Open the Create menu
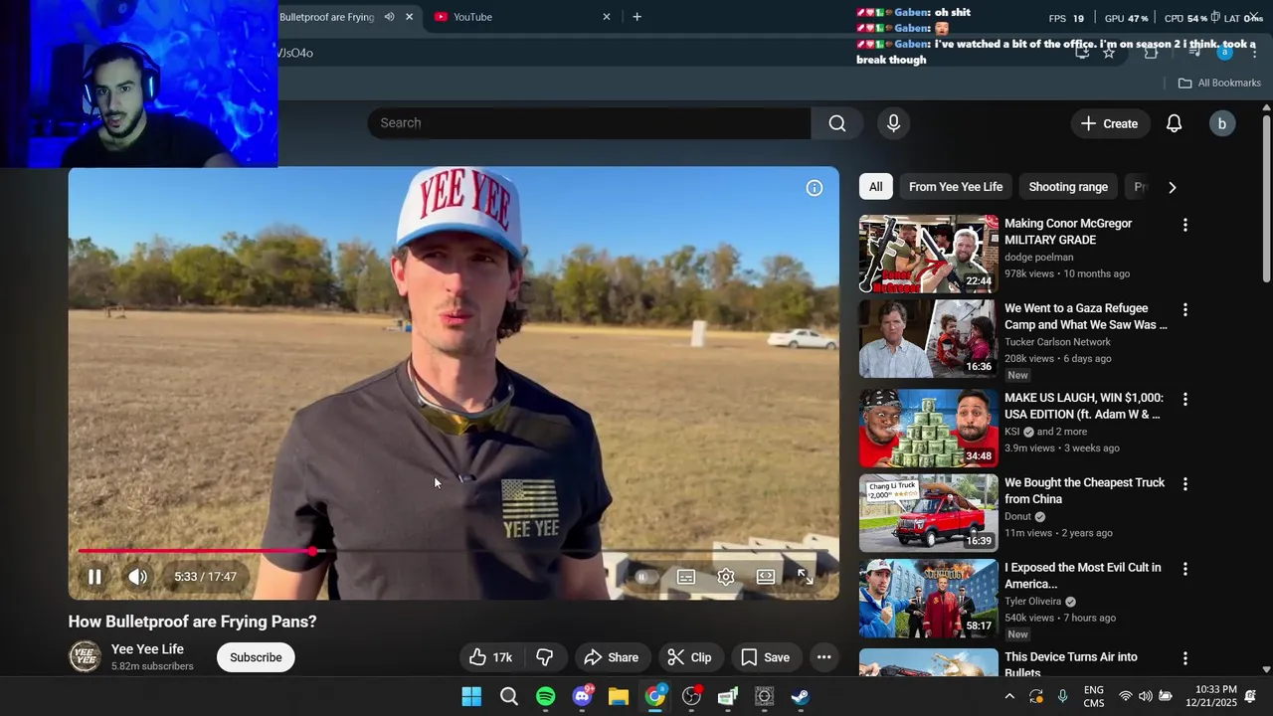Screen dimensions: 1273x716 coord(1109,123)
